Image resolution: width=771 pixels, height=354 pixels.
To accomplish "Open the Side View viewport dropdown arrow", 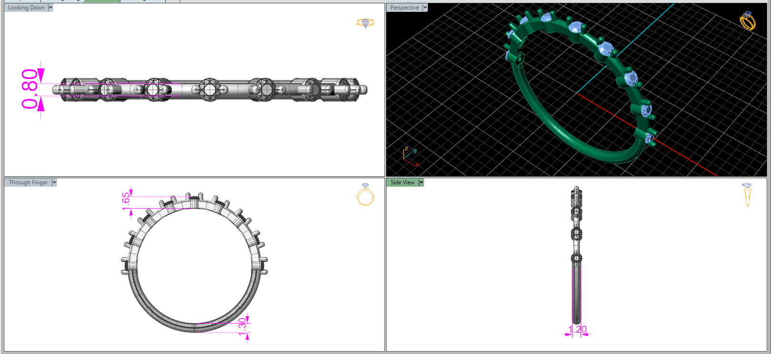I will pyautogui.click(x=421, y=182).
